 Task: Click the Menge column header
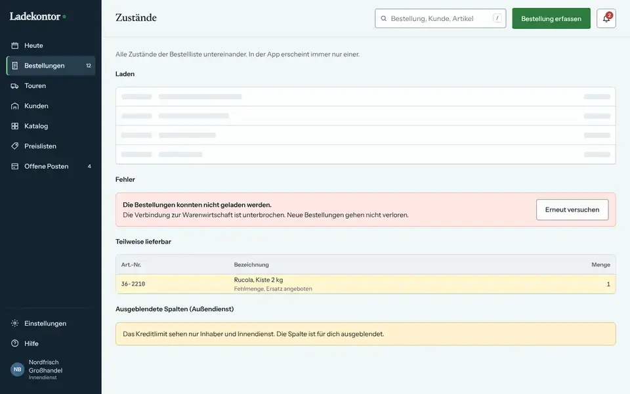[x=600, y=265]
